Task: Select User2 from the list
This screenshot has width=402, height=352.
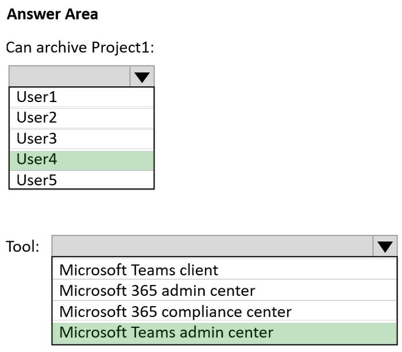Action: pos(82,118)
